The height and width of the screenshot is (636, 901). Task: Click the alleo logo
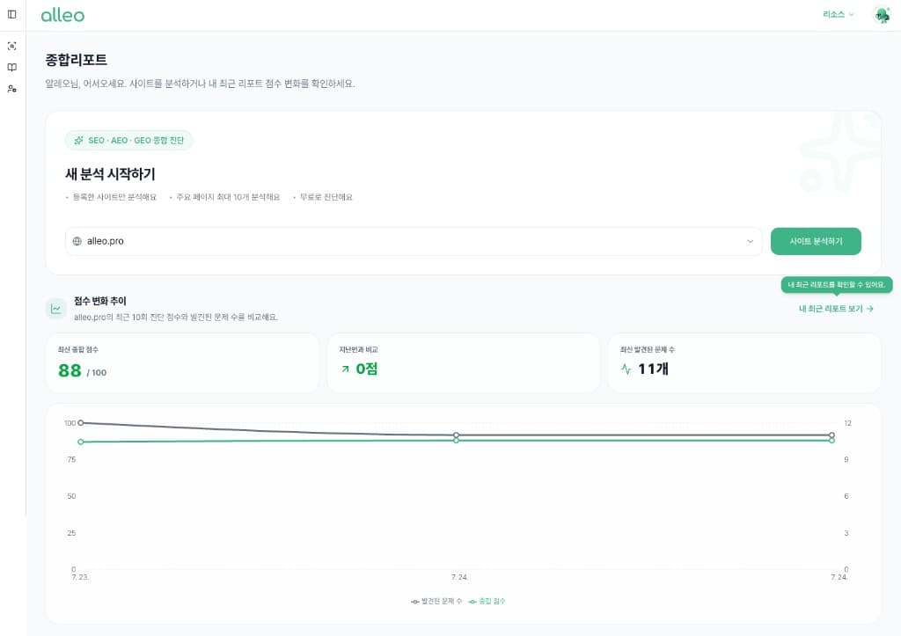tap(62, 16)
